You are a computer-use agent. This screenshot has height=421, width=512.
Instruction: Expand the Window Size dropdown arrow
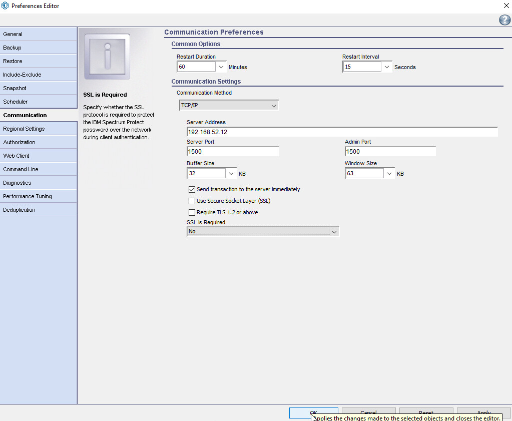[x=389, y=173]
